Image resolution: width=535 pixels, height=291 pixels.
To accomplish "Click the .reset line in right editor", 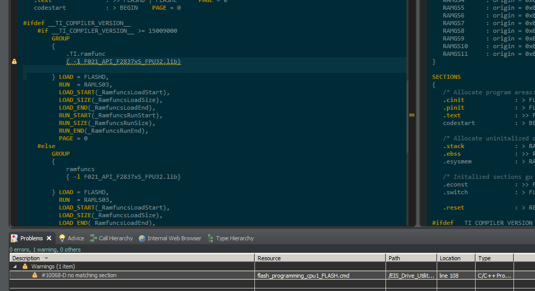I will 454,207.
